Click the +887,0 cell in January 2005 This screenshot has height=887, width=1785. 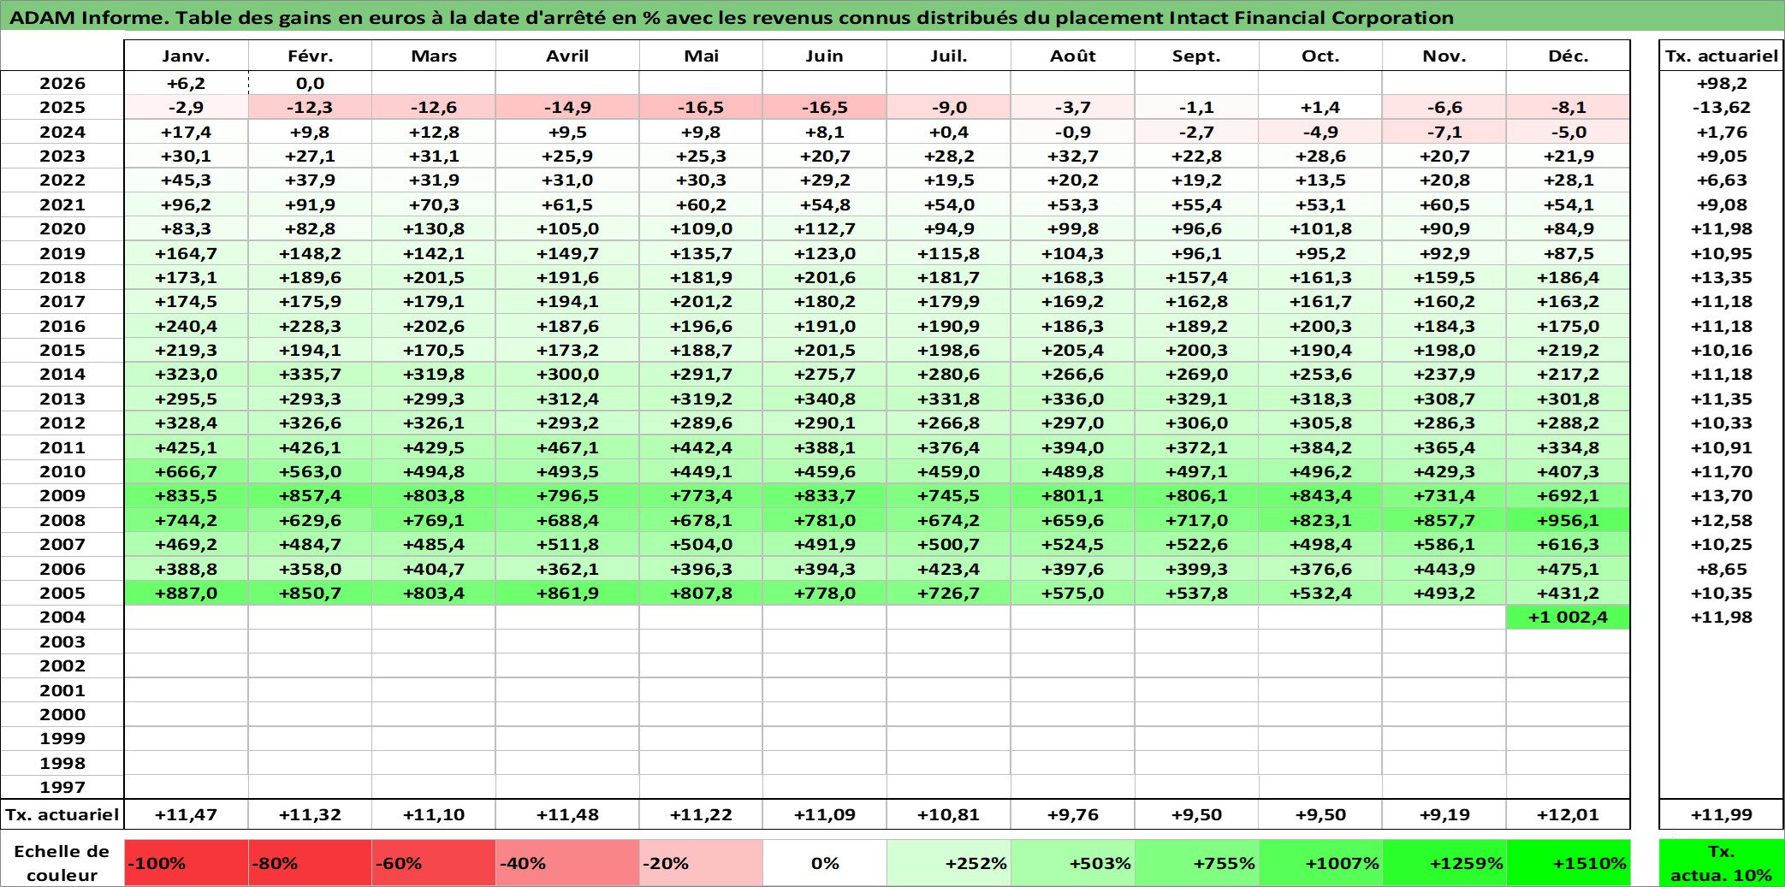[x=187, y=593]
